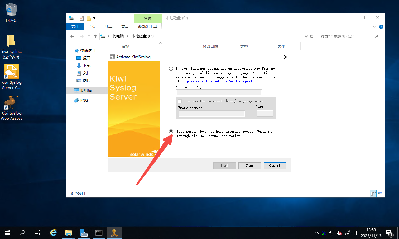Click the search magnifier icon in Explorer

point(377,36)
